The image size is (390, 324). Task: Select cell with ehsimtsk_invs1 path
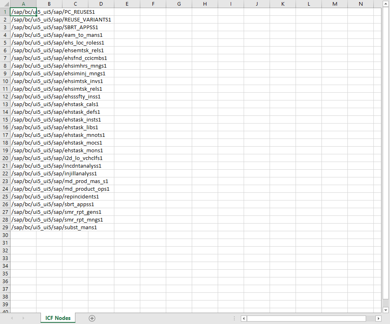24,81
